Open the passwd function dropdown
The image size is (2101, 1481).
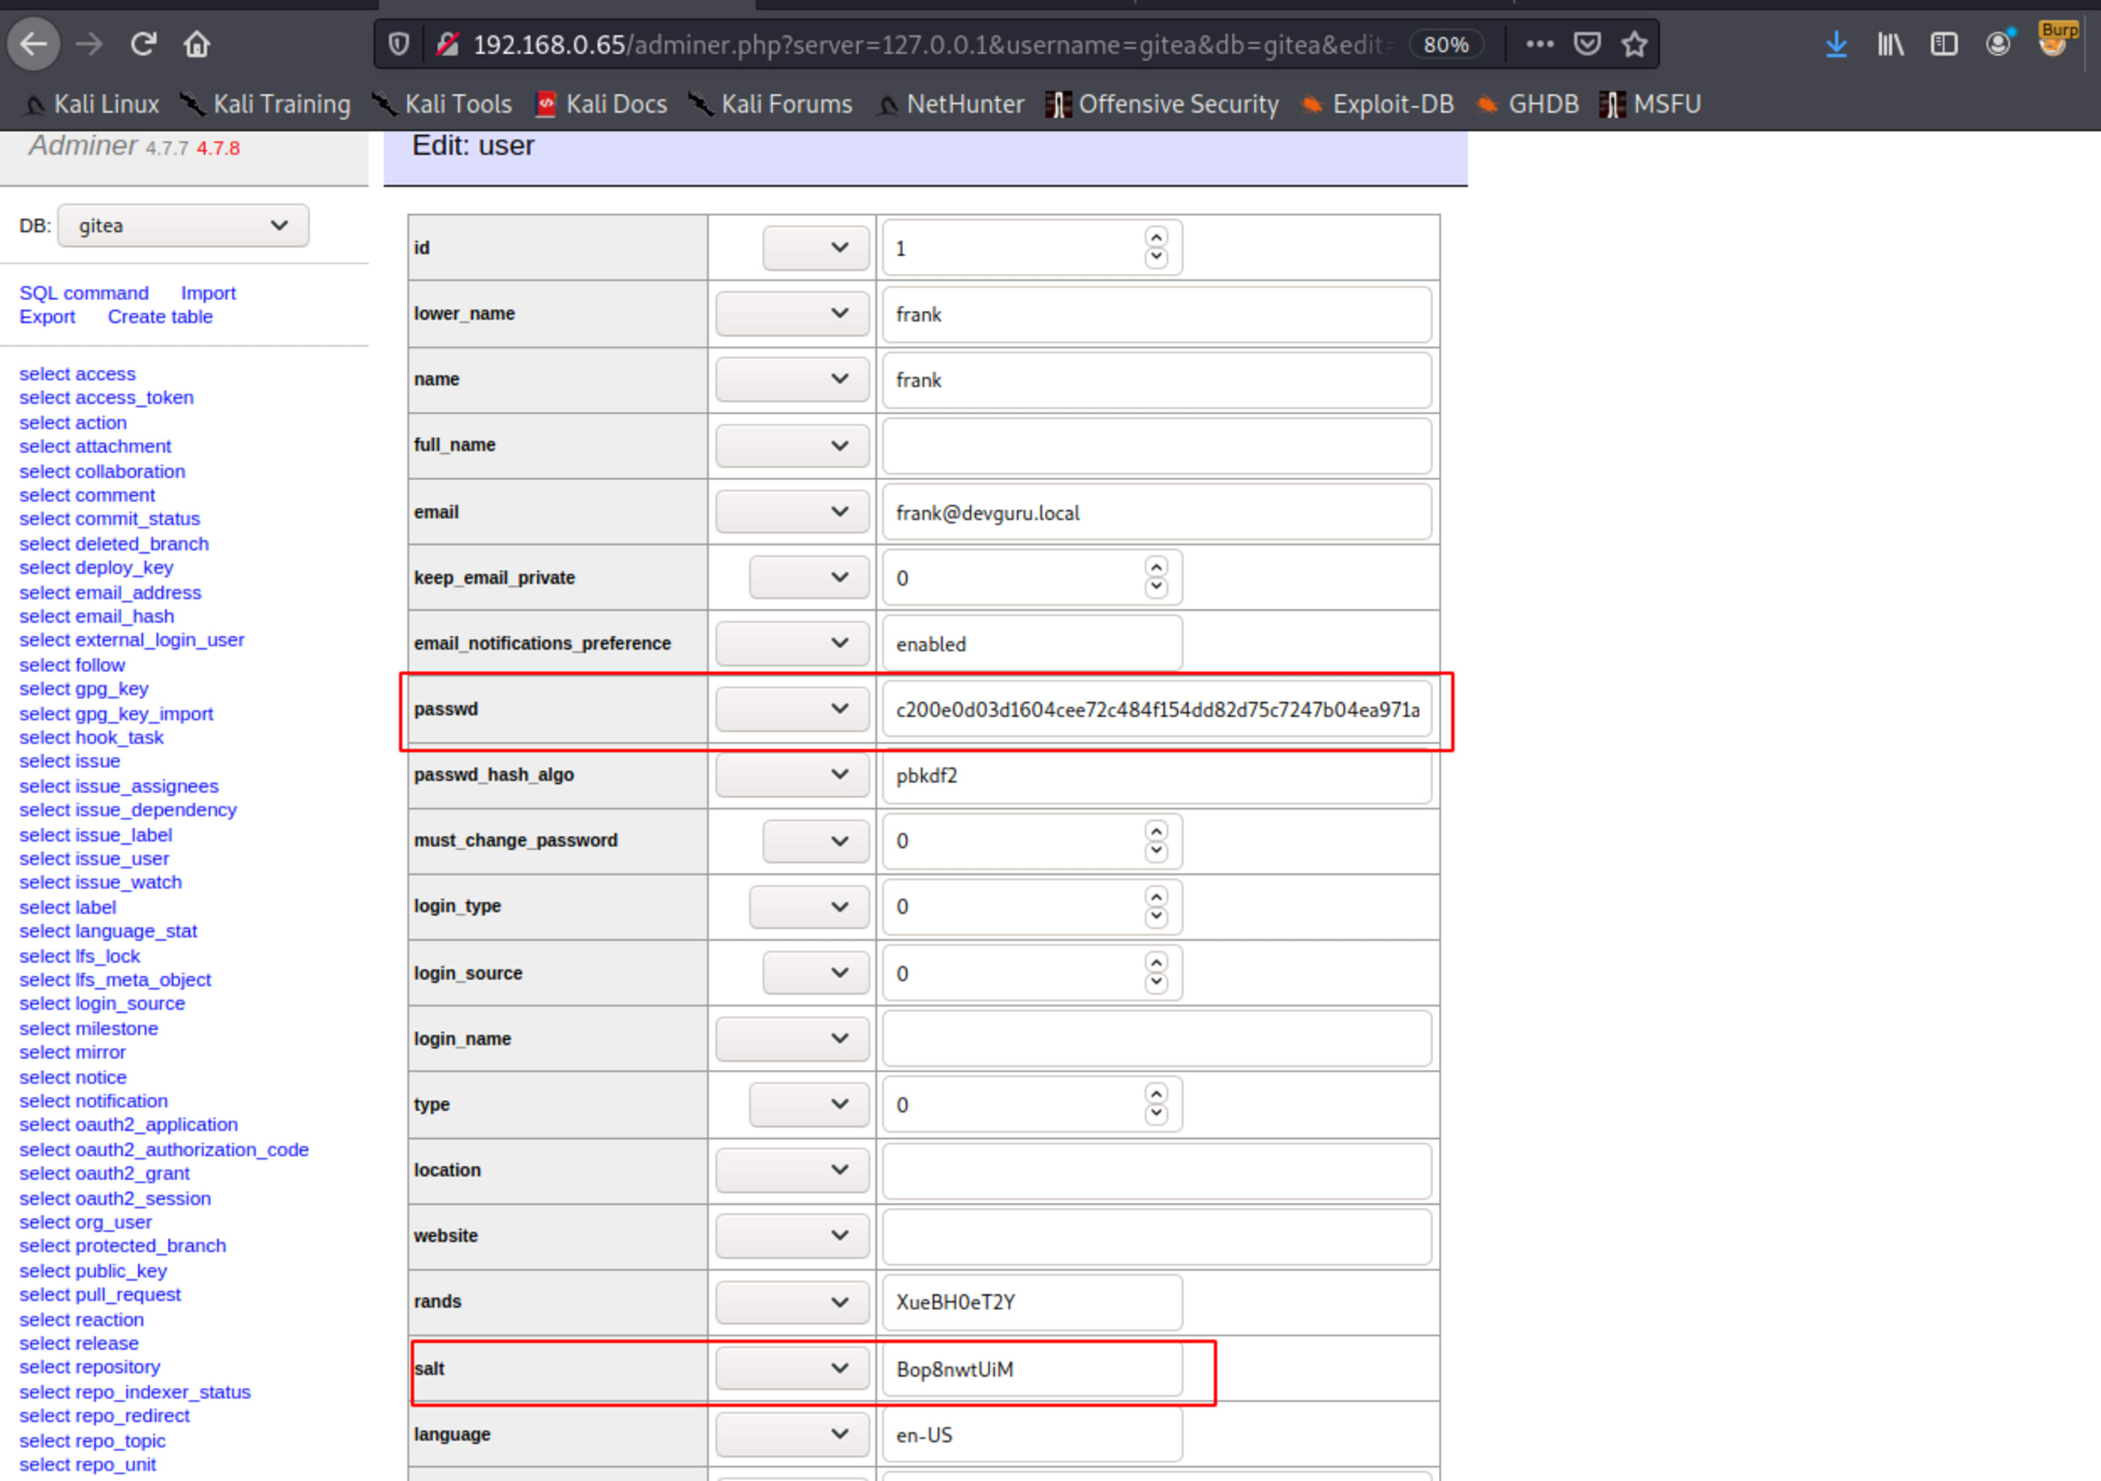point(792,709)
